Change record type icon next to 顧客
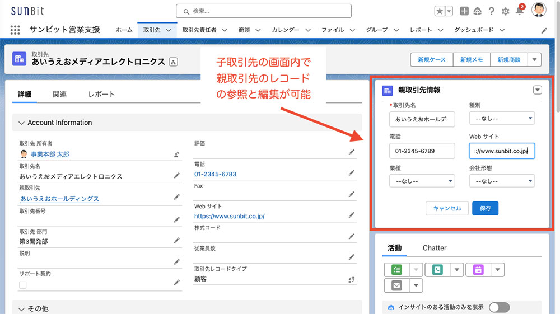Viewport: 560px width, 314px height. pyautogui.click(x=352, y=280)
